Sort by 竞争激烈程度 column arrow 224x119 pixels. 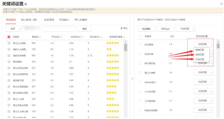[124, 37]
